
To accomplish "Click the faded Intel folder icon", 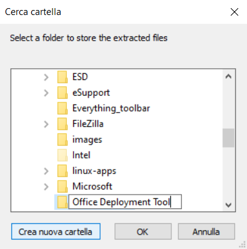I will [x=63, y=155].
